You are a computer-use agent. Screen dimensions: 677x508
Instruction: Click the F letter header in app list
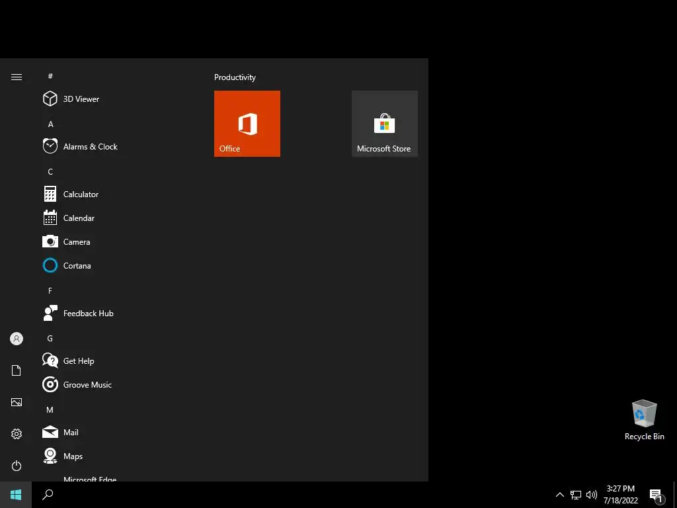pos(50,291)
